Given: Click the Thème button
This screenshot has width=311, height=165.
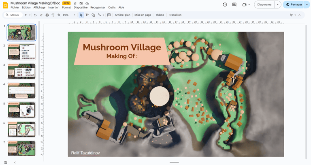Looking at the screenshot, I should tap(160, 15).
